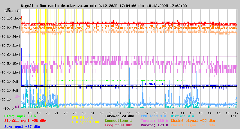Click the -60 80 240M y-axis label
240x129 pixels.
point(10,37)
